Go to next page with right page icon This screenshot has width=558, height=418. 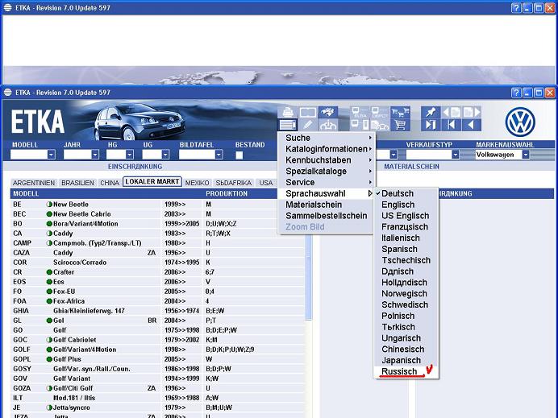point(472,112)
